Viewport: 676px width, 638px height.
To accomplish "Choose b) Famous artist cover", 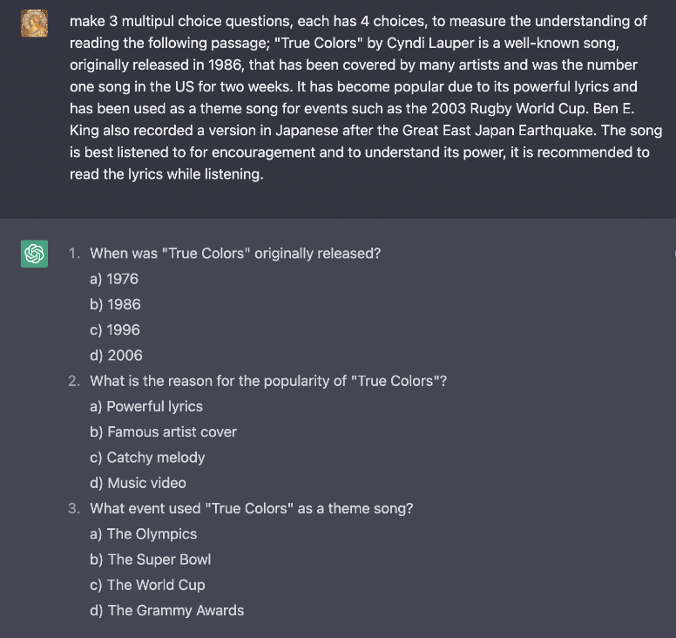I will (x=164, y=431).
